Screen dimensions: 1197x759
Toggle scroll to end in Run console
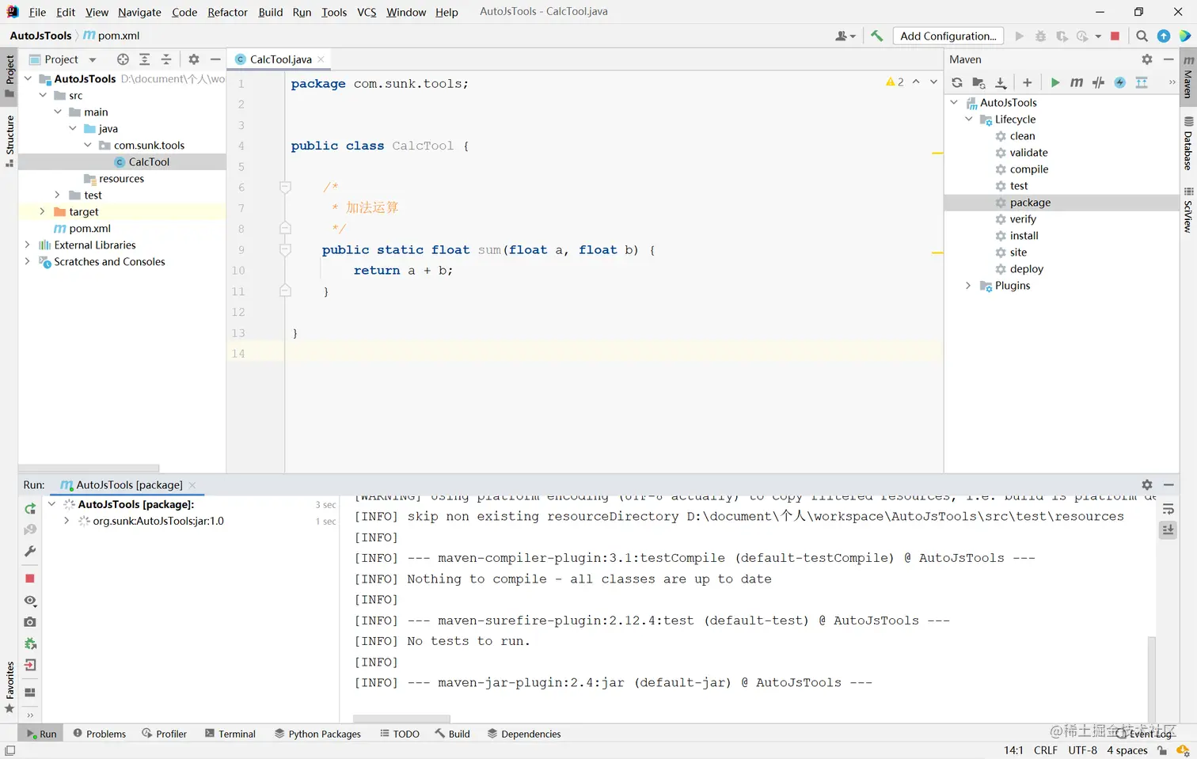pos(1168,530)
